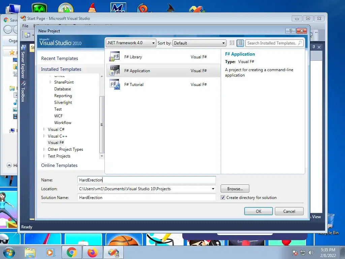Click the search magnifier icon in templates search
The image size is (345, 259).
coord(300,43)
